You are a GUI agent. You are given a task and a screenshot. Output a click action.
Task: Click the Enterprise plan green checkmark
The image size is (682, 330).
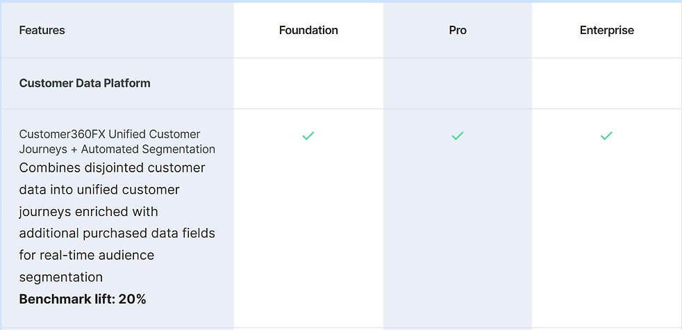pos(606,136)
